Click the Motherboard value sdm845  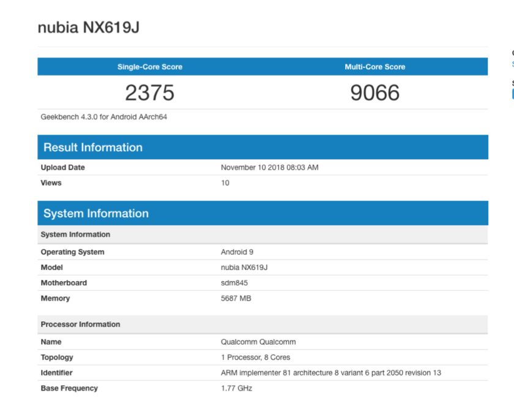234,283
